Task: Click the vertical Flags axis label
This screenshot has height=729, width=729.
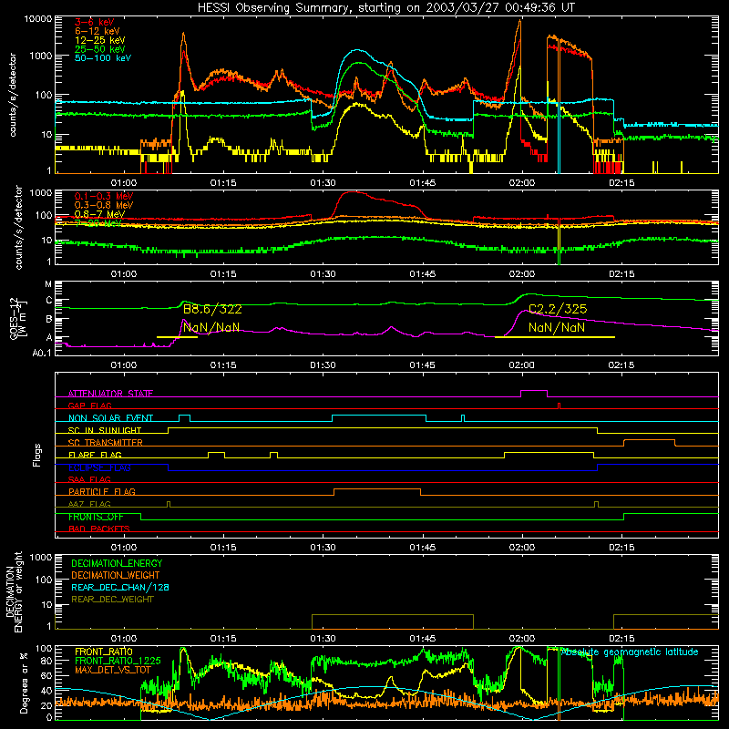Action: coord(37,456)
